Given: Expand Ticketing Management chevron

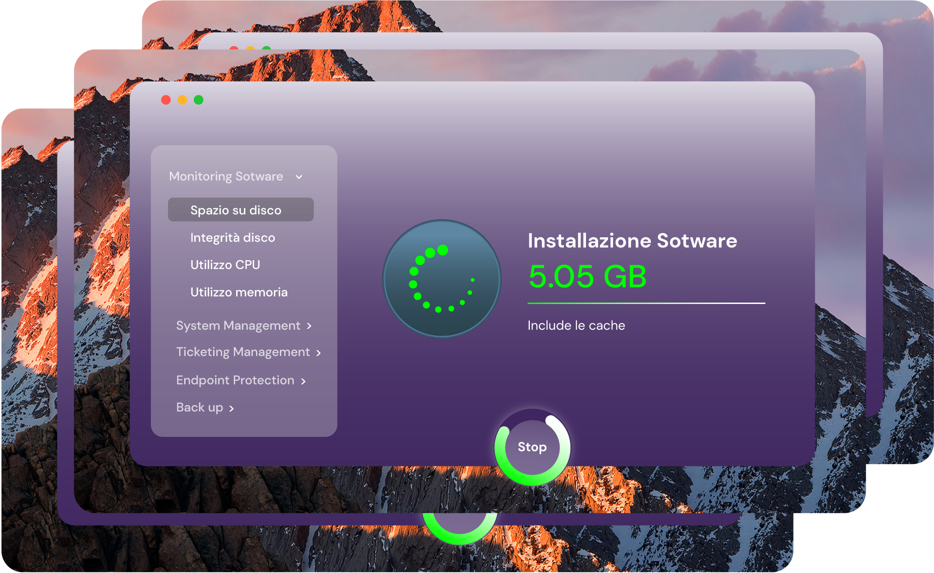Looking at the screenshot, I should pos(319,353).
